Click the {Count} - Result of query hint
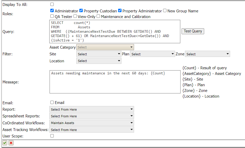This screenshot has height=148, width=245. click(204, 68)
